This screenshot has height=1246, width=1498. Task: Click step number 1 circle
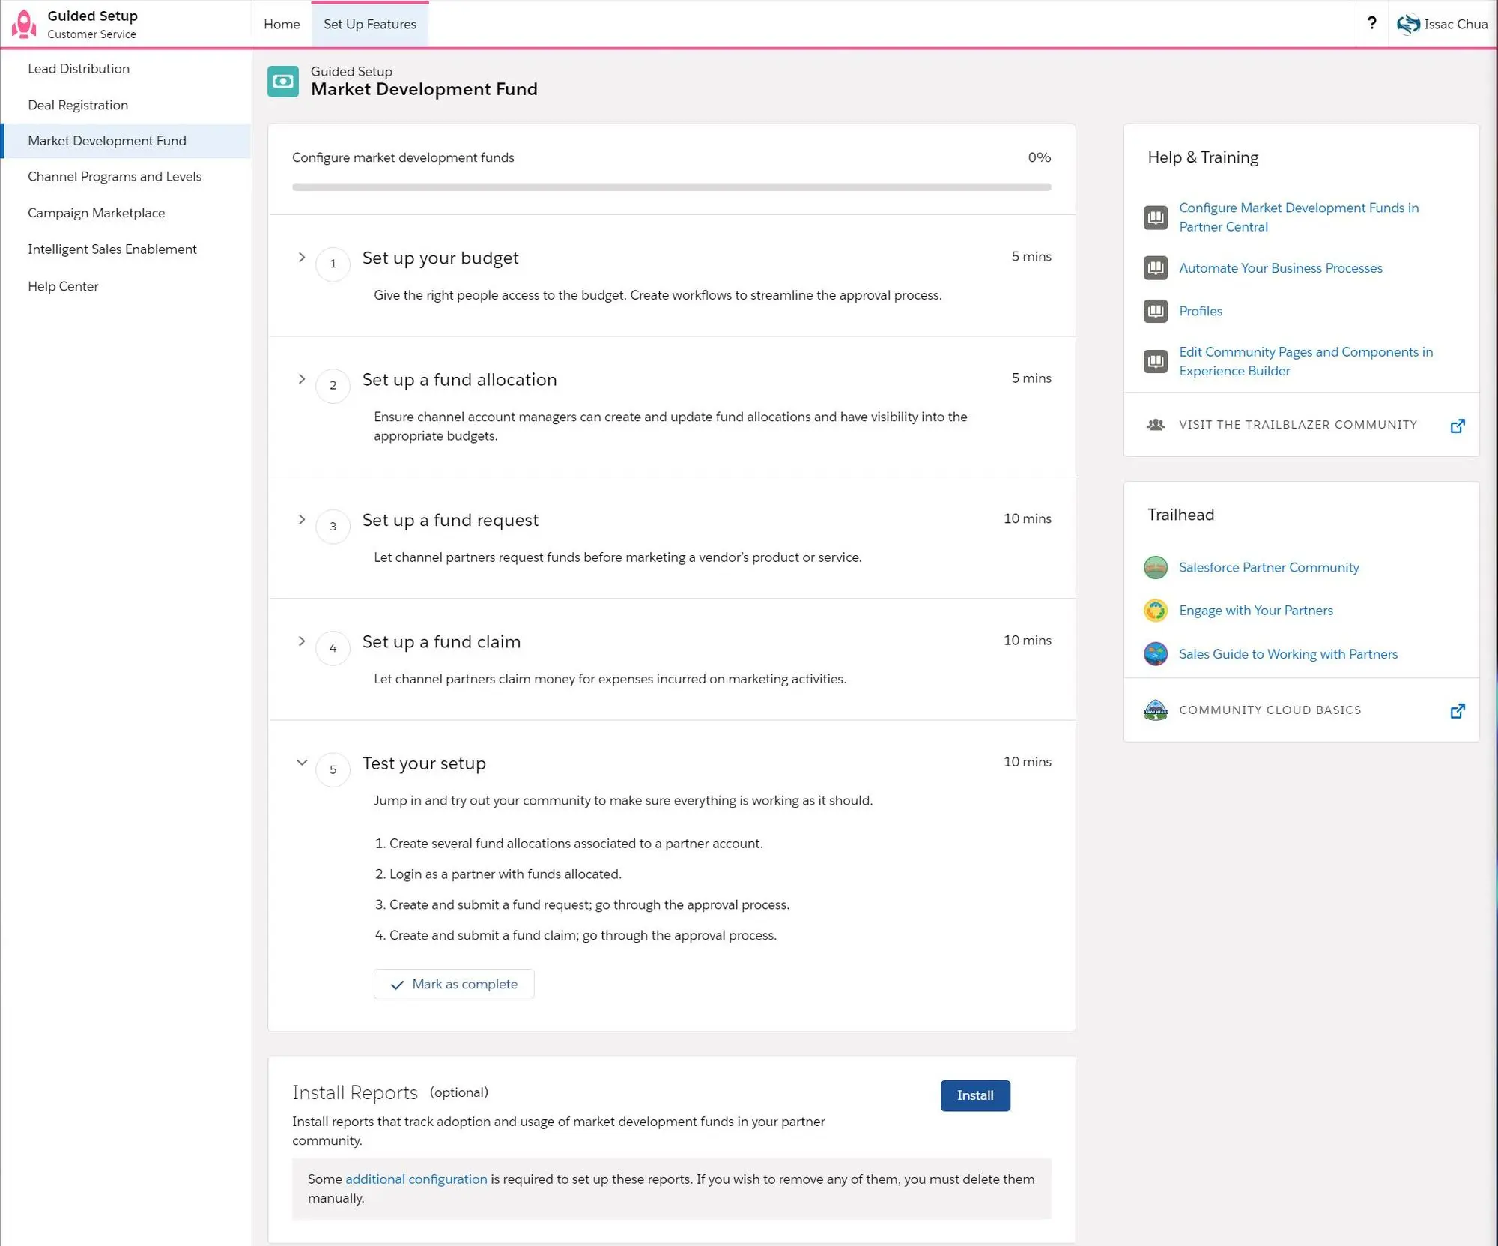(333, 264)
